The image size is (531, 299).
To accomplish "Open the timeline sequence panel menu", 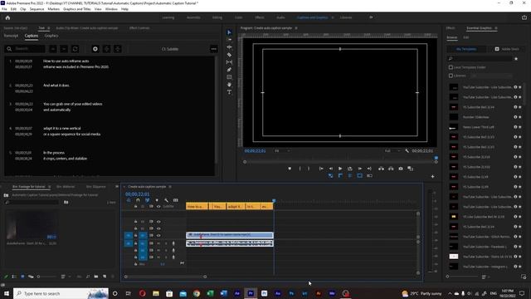I will coord(170,187).
